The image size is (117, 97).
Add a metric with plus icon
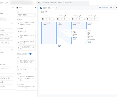point(12,75)
